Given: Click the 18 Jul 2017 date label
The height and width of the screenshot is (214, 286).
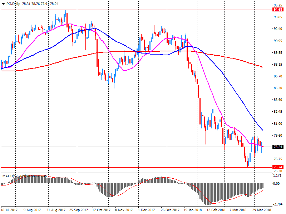Looking at the screenshot, I should [x=9, y=210].
